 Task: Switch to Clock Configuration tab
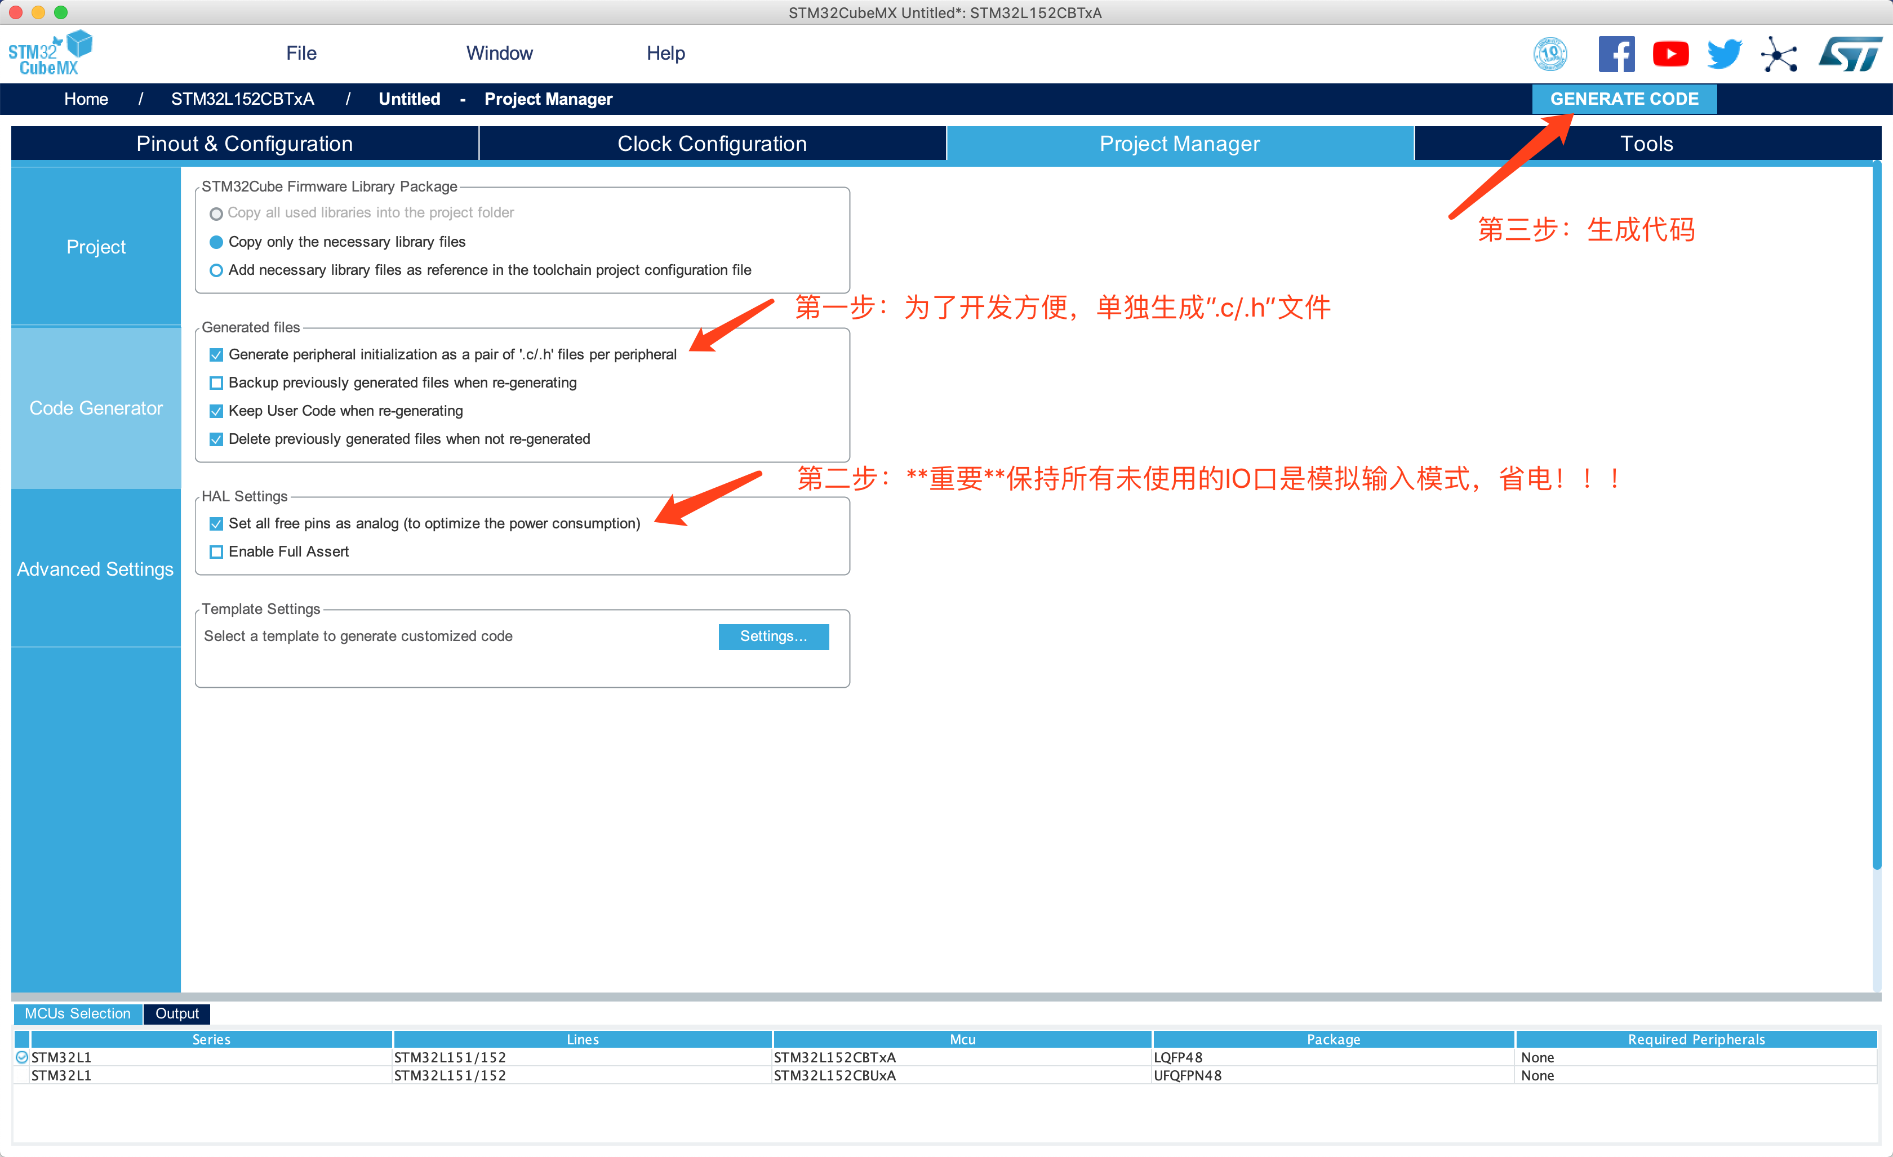pyautogui.click(x=712, y=144)
